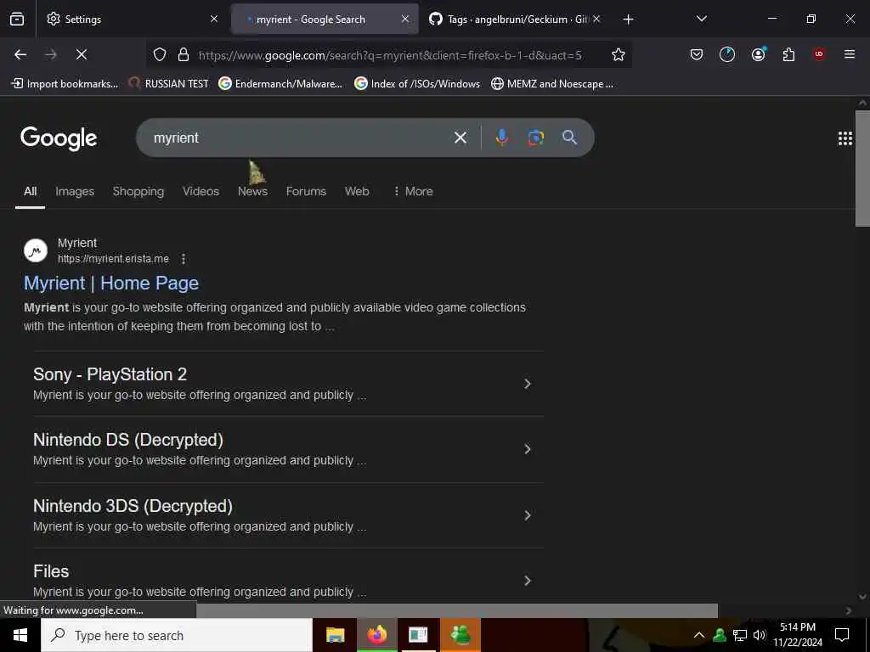Open notification center icon
Screen dimensions: 870x652
[x=842, y=635]
